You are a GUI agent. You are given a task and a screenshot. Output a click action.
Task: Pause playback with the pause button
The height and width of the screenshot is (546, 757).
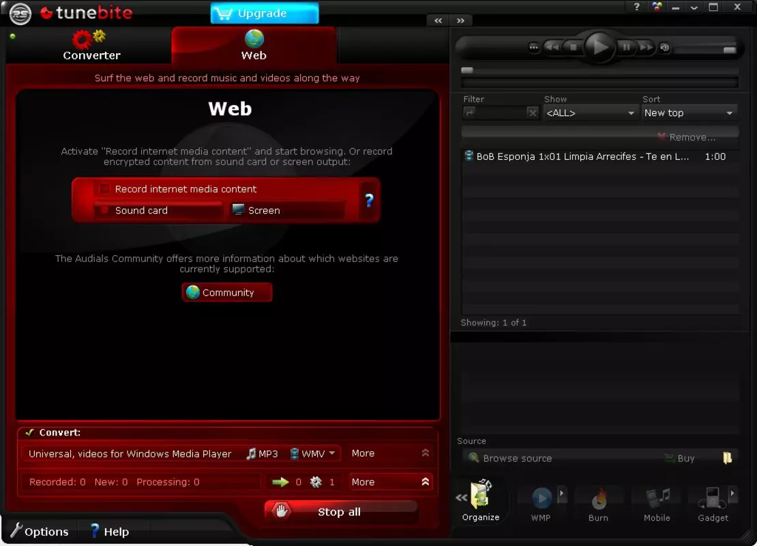pos(626,47)
